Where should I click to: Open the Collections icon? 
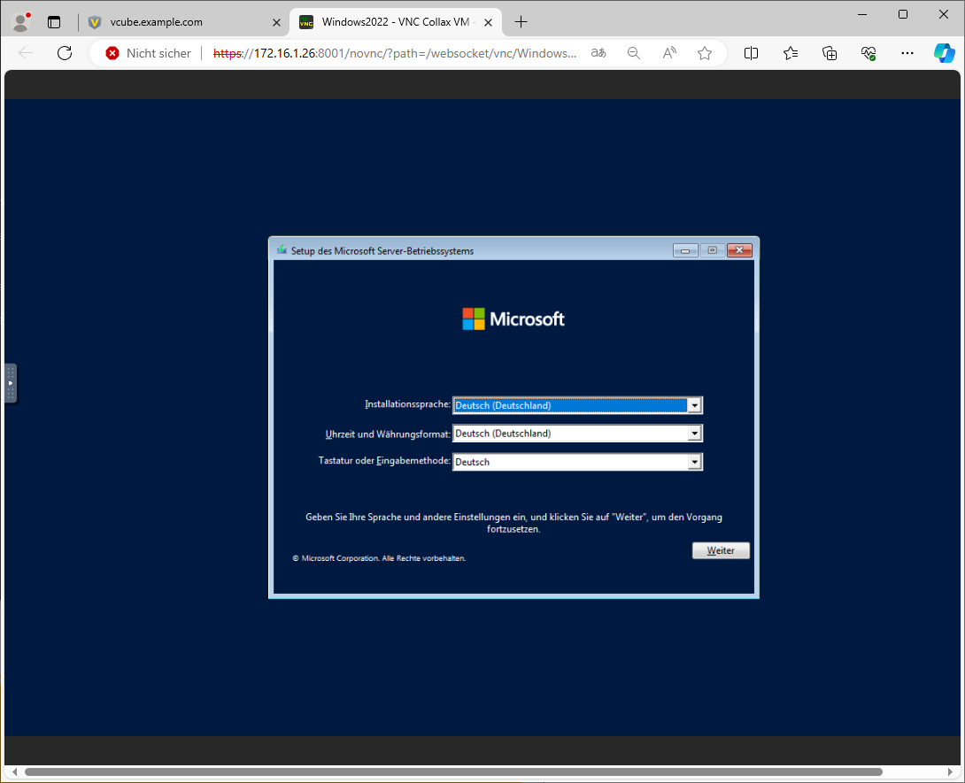[830, 53]
